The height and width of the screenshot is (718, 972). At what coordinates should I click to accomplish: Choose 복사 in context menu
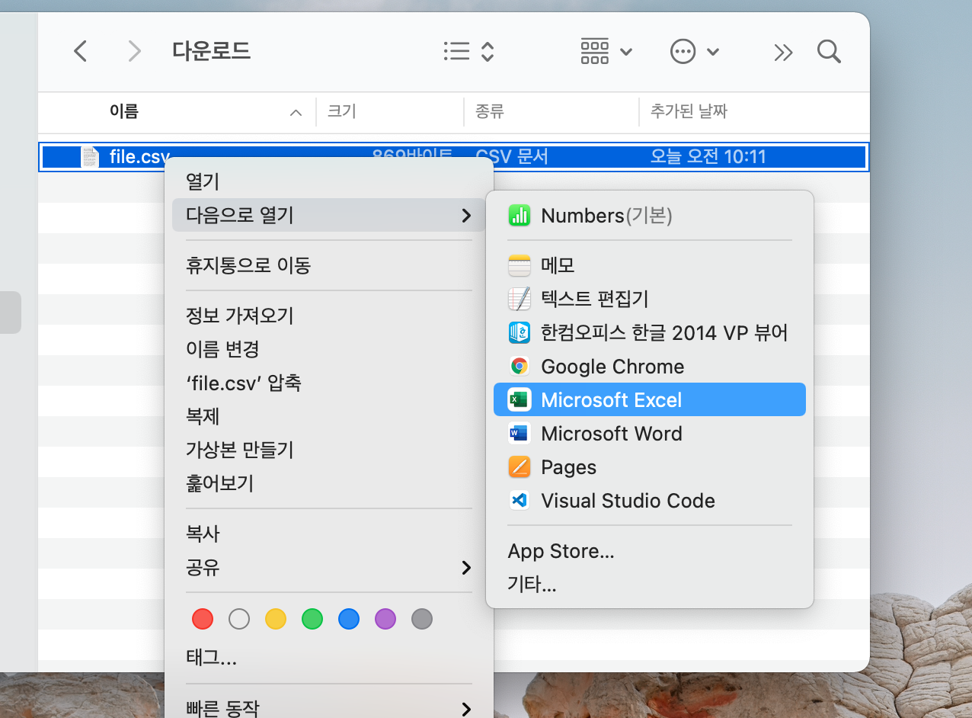point(328,534)
